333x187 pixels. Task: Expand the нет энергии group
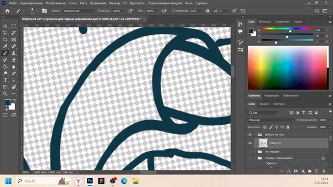click(x=255, y=152)
